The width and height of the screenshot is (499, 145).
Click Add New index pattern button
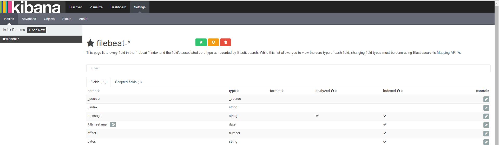point(37,30)
